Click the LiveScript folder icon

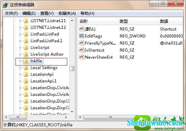tap(26, 48)
